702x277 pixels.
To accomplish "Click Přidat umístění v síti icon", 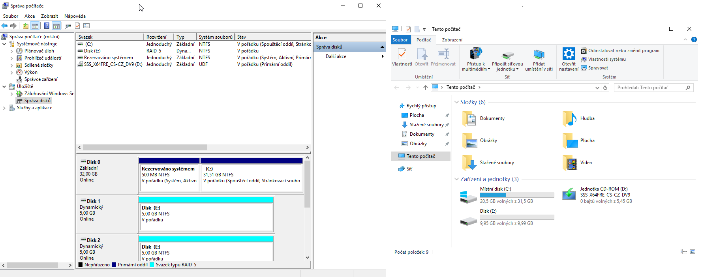I will coord(539,54).
